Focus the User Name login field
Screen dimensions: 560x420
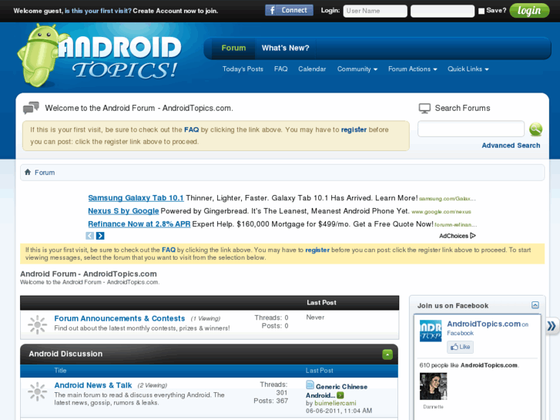click(x=375, y=11)
